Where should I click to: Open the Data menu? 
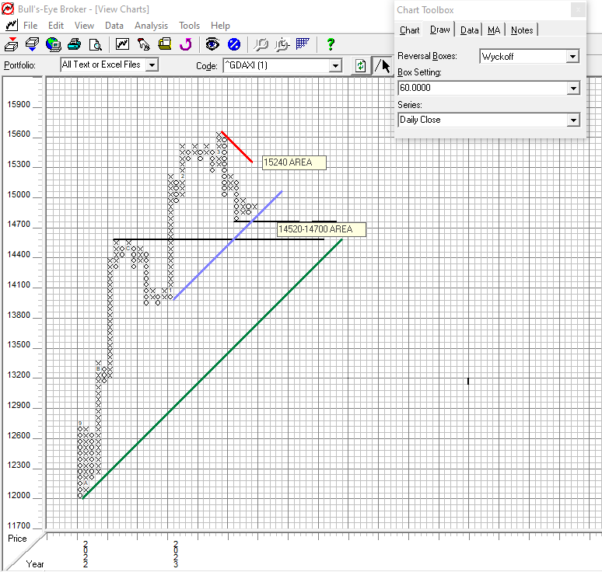click(114, 26)
